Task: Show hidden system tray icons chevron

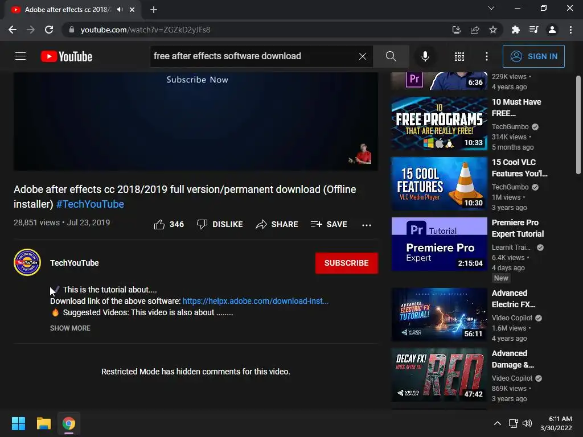Action: pos(498,423)
